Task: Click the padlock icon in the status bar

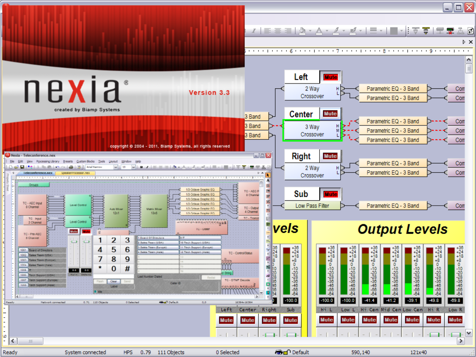Action: [x=287, y=352]
